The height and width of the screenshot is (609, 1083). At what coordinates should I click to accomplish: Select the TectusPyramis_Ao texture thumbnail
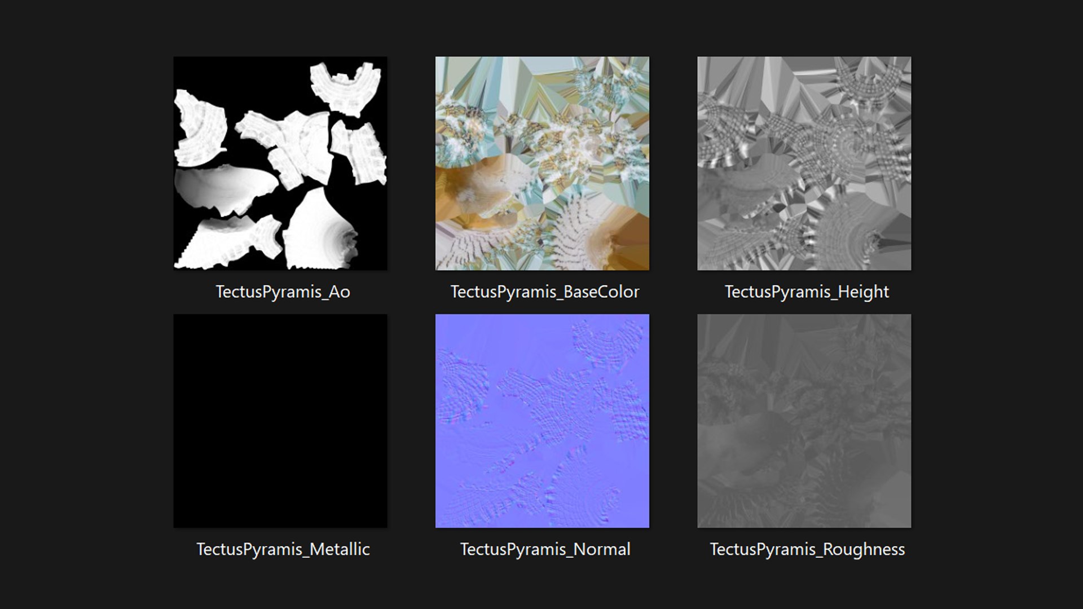pyautogui.click(x=280, y=163)
